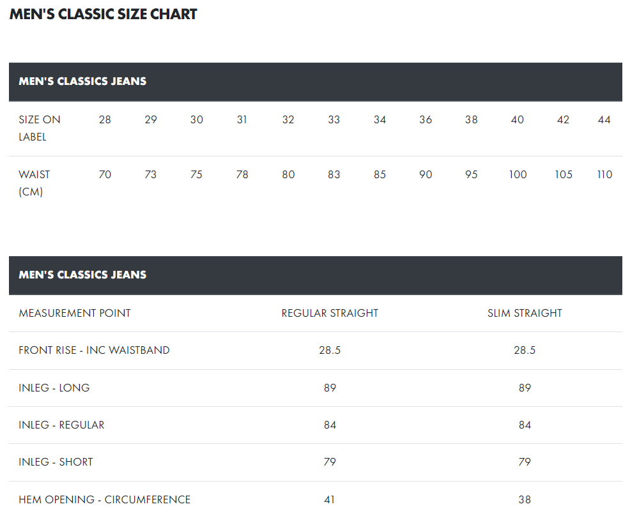630x525 pixels.
Task: Click size 28 in the size label row
Action: (x=105, y=119)
